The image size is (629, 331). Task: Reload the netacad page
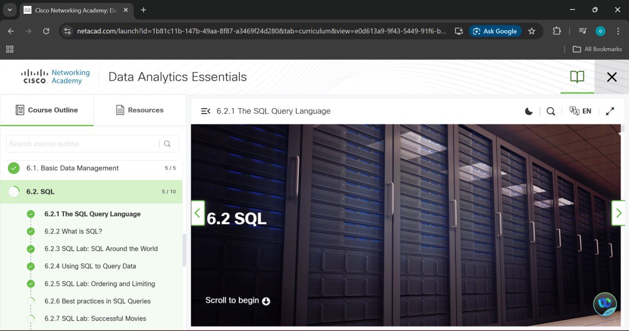pos(46,31)
